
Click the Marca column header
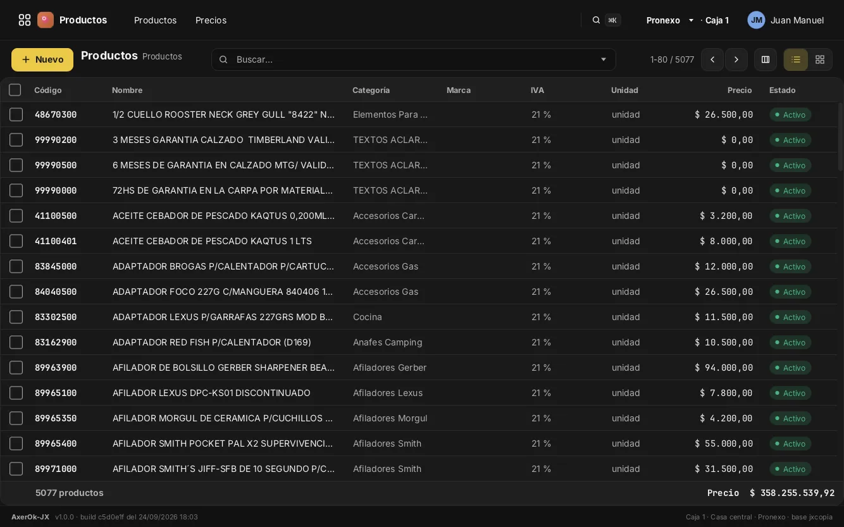tap(459, 90)
